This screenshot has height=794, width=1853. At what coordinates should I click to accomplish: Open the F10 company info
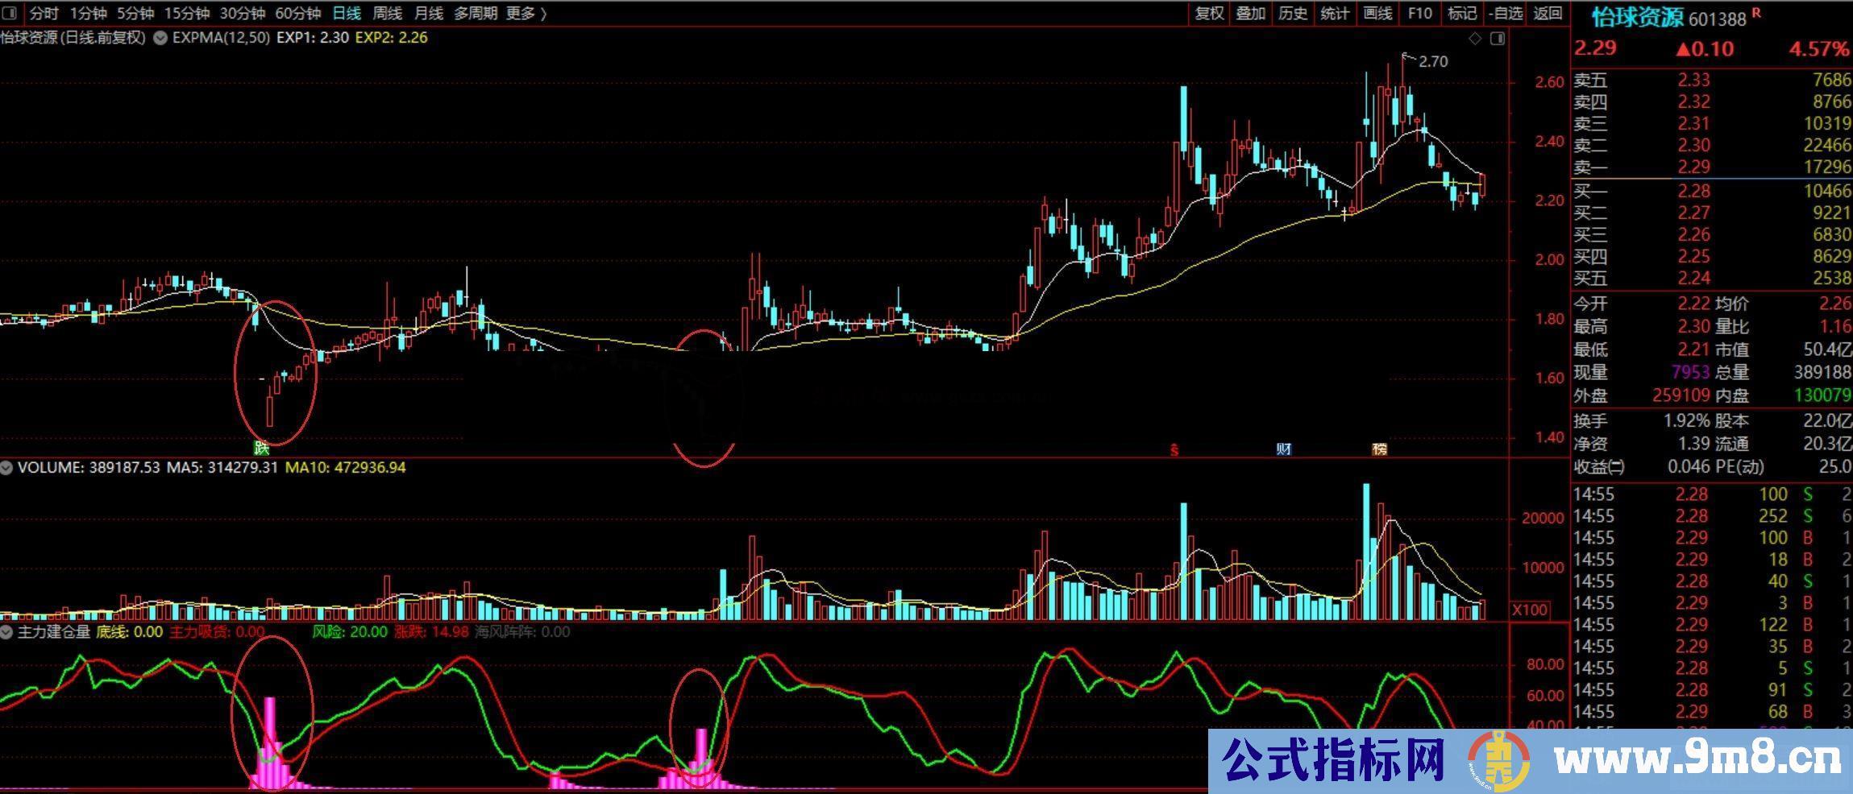(1419, 13)
